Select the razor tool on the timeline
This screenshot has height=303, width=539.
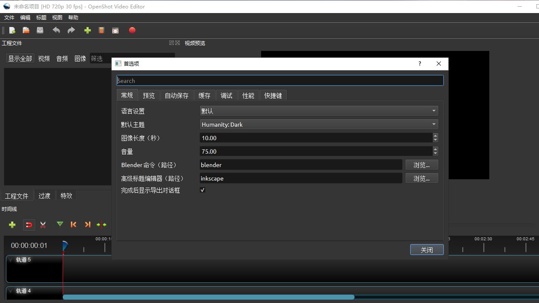[x=43, y=225]
